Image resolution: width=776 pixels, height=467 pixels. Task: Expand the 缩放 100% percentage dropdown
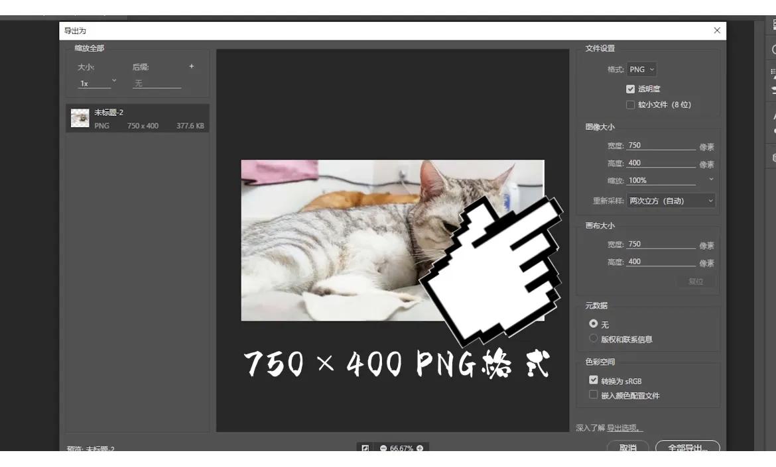pos(711,180)
